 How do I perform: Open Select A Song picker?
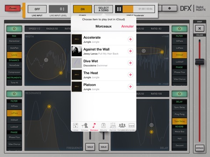pos(104,9)
